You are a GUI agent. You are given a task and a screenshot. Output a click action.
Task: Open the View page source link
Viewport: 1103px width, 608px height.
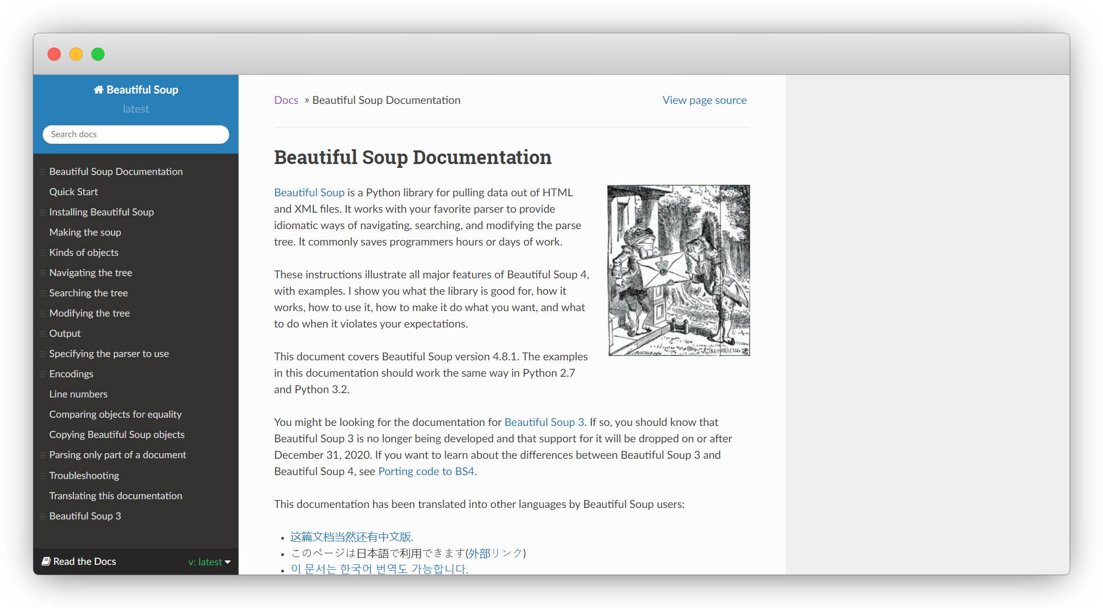(x=705, y=100)
